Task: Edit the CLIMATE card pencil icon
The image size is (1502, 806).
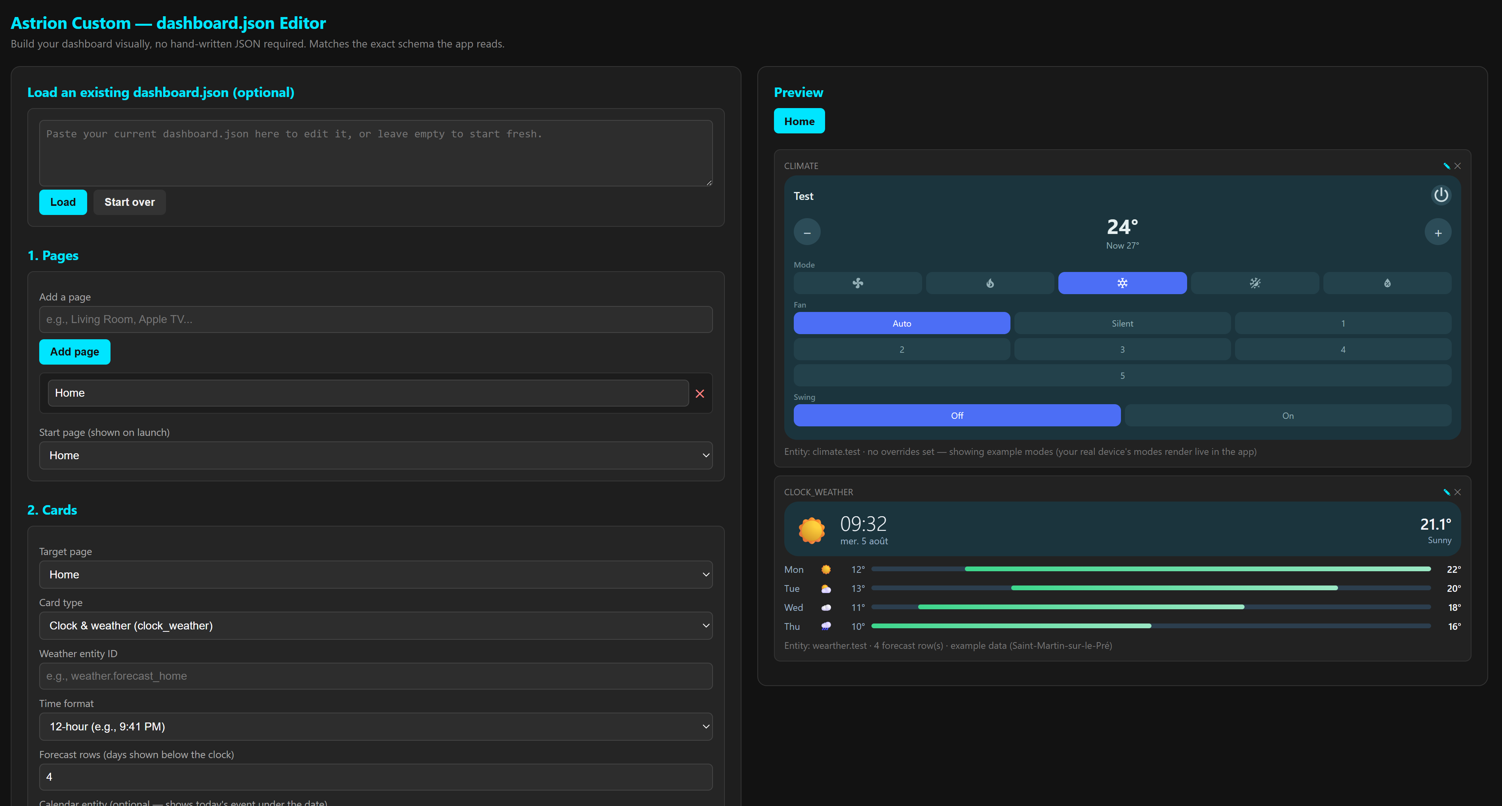Action: coord(1447,166)
